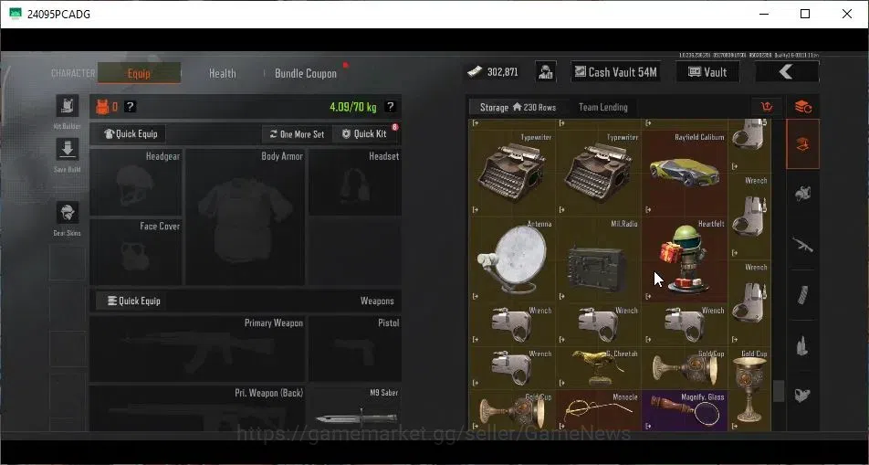The height and width of the screenshot is (465, 869).
Task: Open the Kit Builder icon
Action: point(67,105)
